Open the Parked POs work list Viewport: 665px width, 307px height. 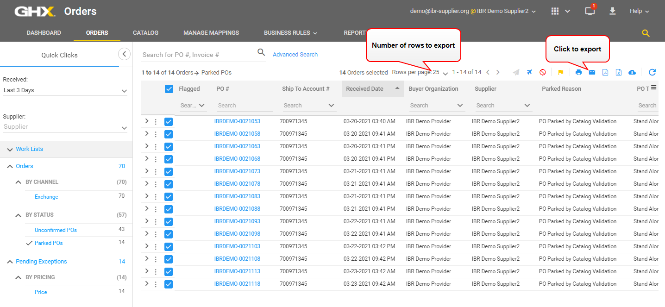click(49, 243)
